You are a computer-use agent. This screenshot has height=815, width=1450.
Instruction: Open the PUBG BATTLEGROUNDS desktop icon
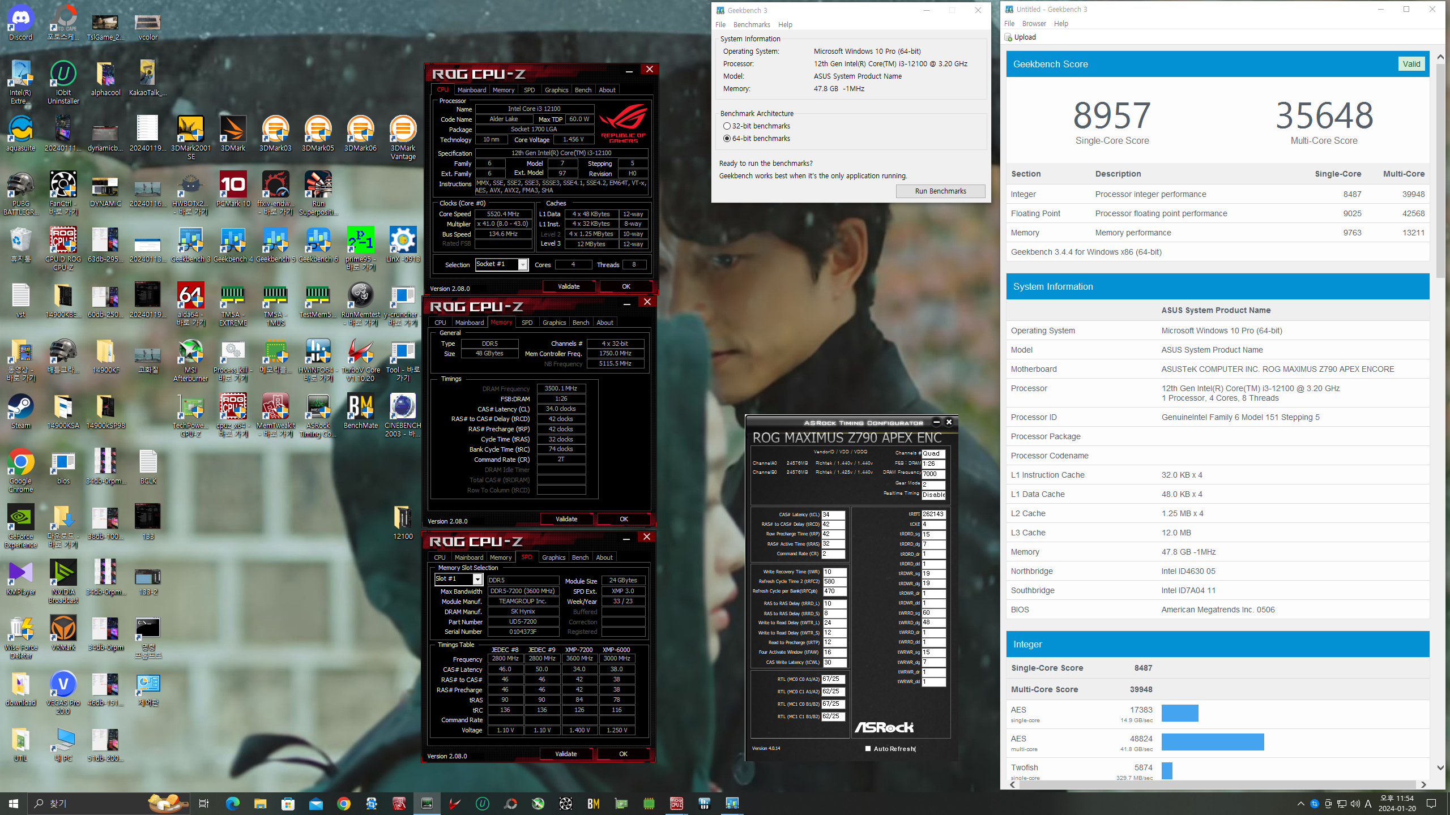tap(20, 194)
